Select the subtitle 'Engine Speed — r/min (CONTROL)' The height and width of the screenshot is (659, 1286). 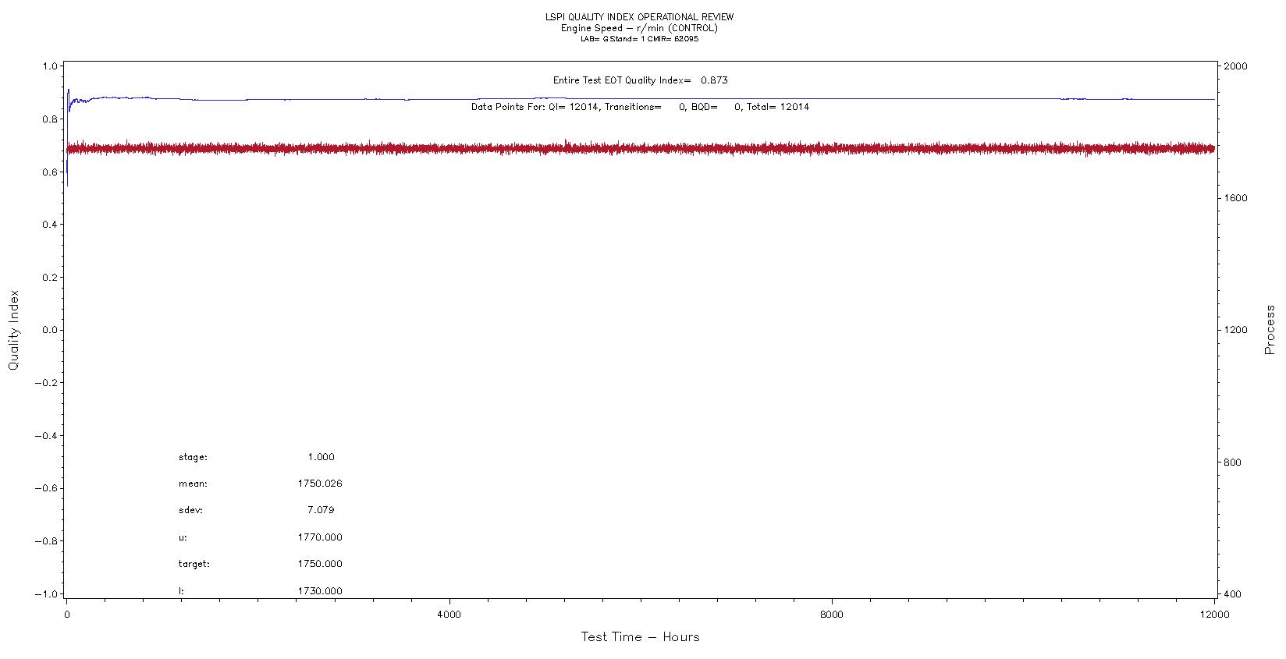pos(639,28)
